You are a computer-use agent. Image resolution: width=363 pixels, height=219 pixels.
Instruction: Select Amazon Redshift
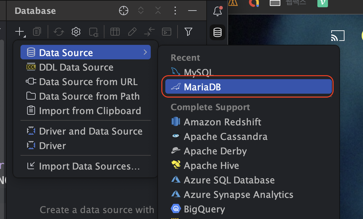[x=249, y=122]
